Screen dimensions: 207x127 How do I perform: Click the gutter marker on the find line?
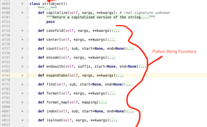[22, 84]
